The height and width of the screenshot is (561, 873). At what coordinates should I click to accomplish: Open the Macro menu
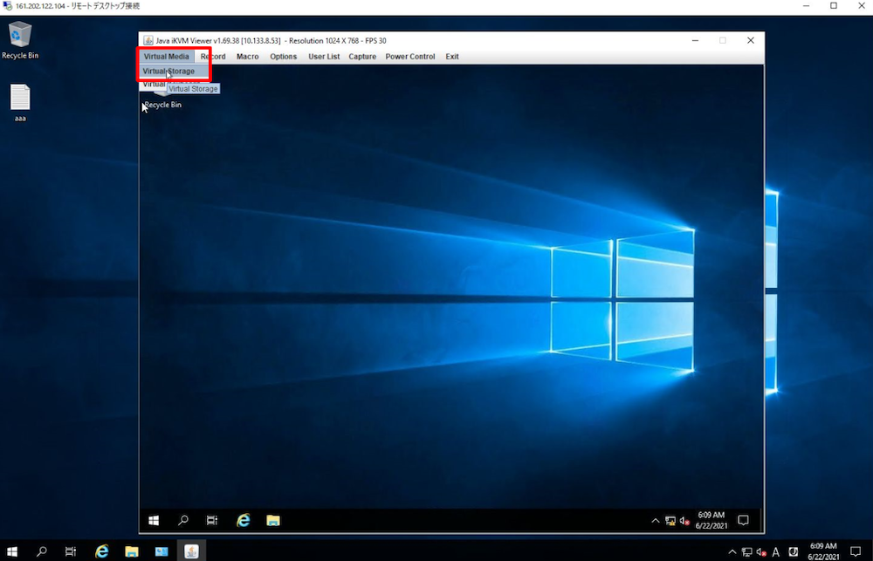click(247, 57)
